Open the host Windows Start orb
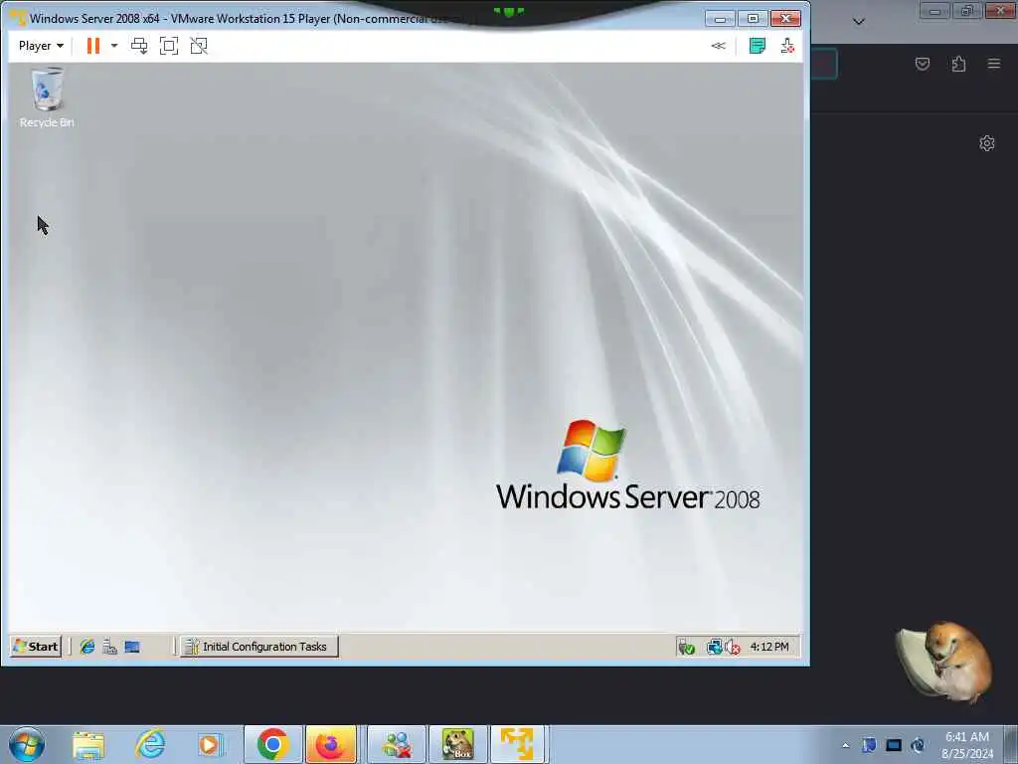Viewport: 1018px width, 764px height. pos(27,744)
